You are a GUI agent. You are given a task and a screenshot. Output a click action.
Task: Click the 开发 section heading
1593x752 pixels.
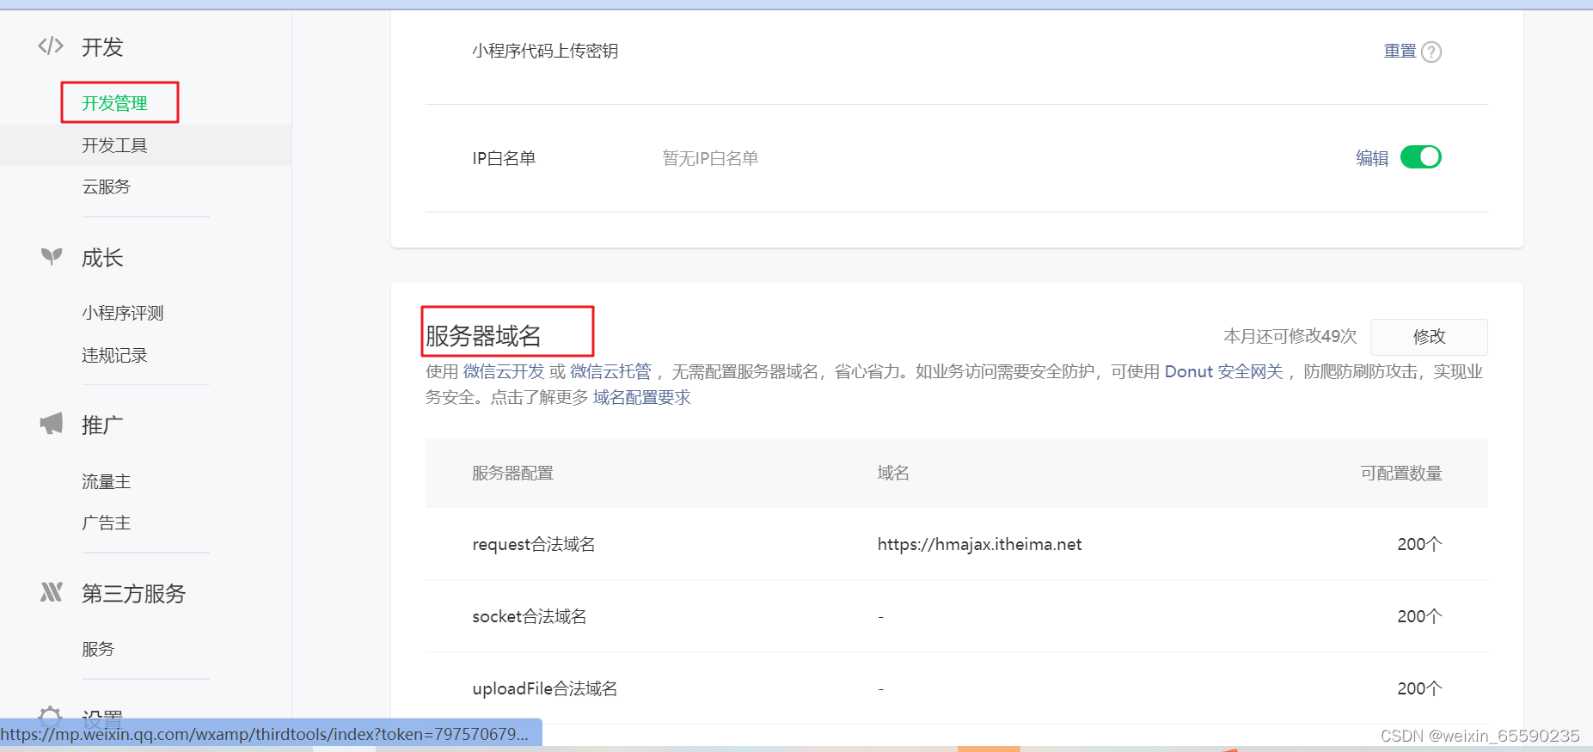[x=102, y=46]
